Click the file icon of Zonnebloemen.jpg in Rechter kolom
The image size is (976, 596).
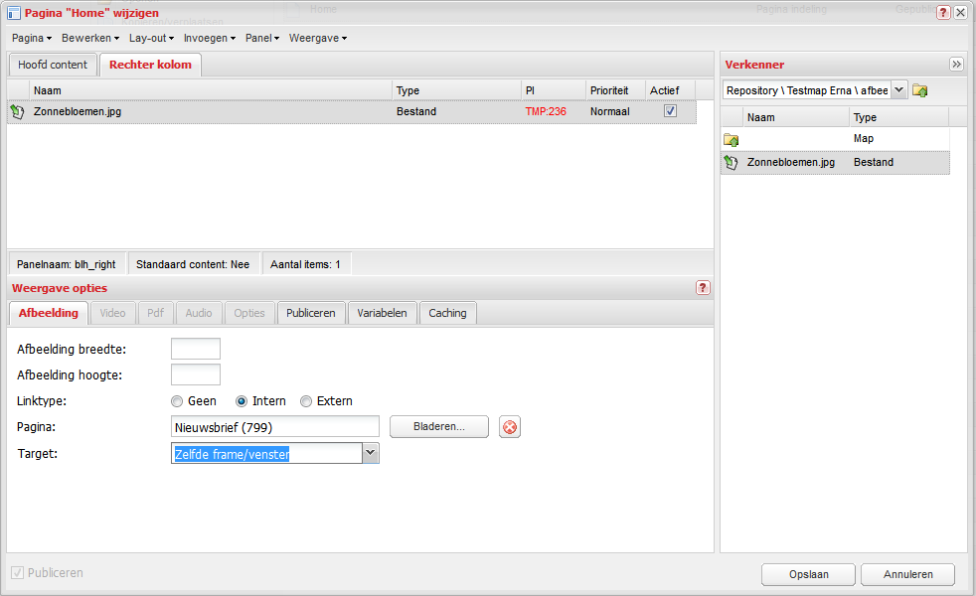pyautogui.click(x=18, y=112)
